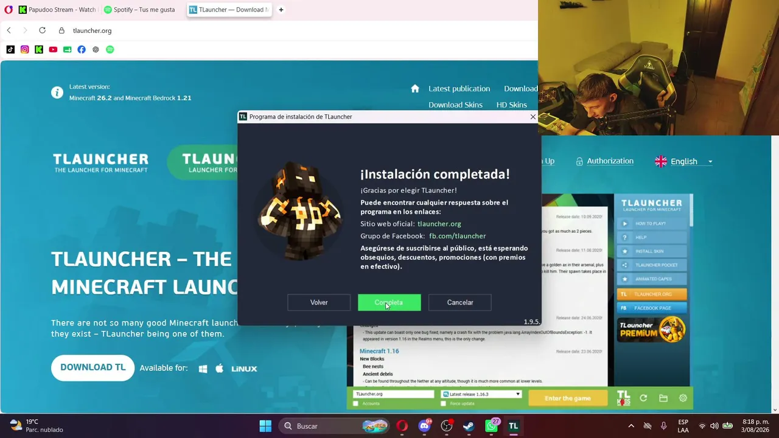Open the fb.com/tlauncher link in installer
The width and height of the screenshot is (779, 438).
(x=458, y=236)
